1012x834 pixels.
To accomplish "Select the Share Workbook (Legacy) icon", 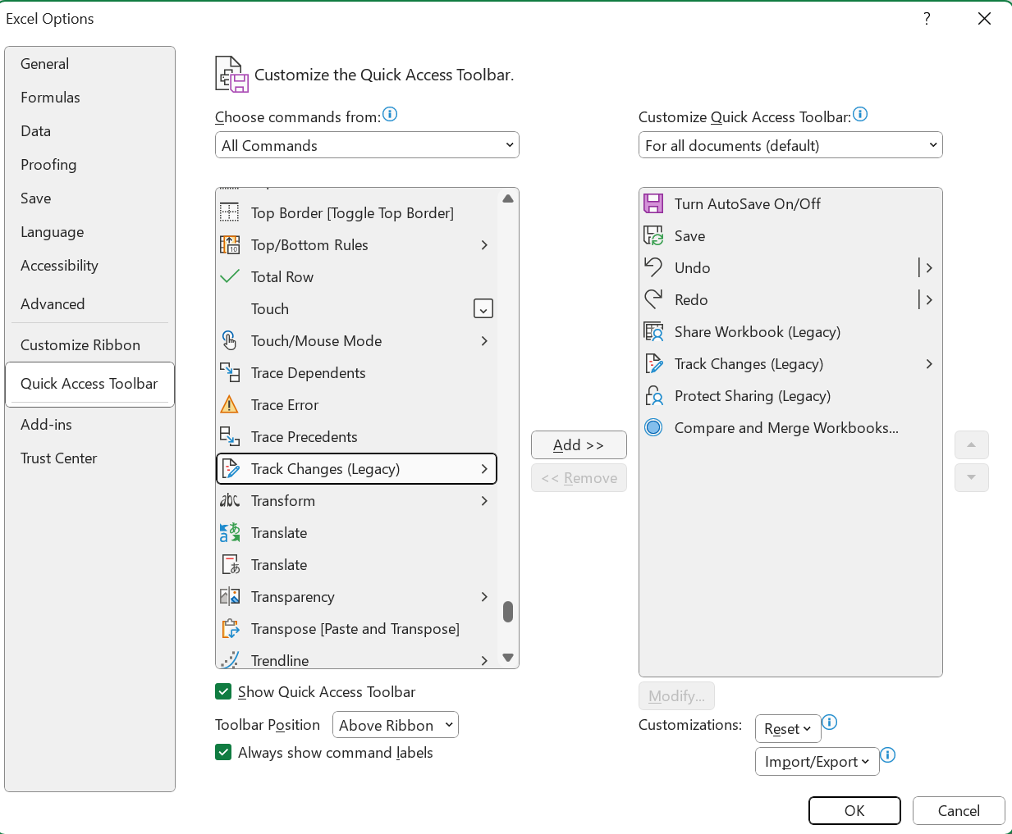I will pos(653,332).
